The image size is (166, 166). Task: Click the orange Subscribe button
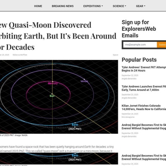pyautogui.click(x=161, y=45)
